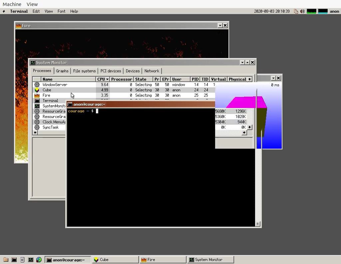
Task: Click the SyncTask gear icon
Action: coord(37,127)
